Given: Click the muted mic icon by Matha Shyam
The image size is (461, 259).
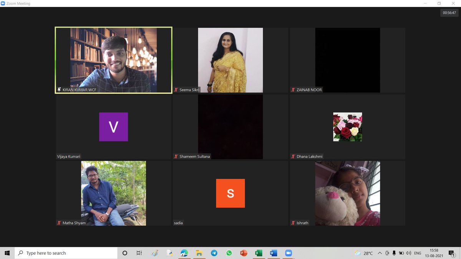Looking at the screenshot, I should pyautogui.click(x=59, y=223).
